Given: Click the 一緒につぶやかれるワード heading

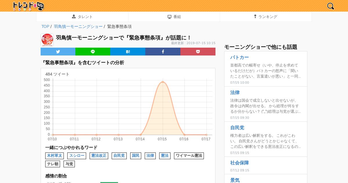Looking at the screenshot, I should tap(71, 148).
